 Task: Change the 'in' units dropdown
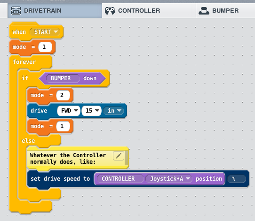click(x=113, y=111)
